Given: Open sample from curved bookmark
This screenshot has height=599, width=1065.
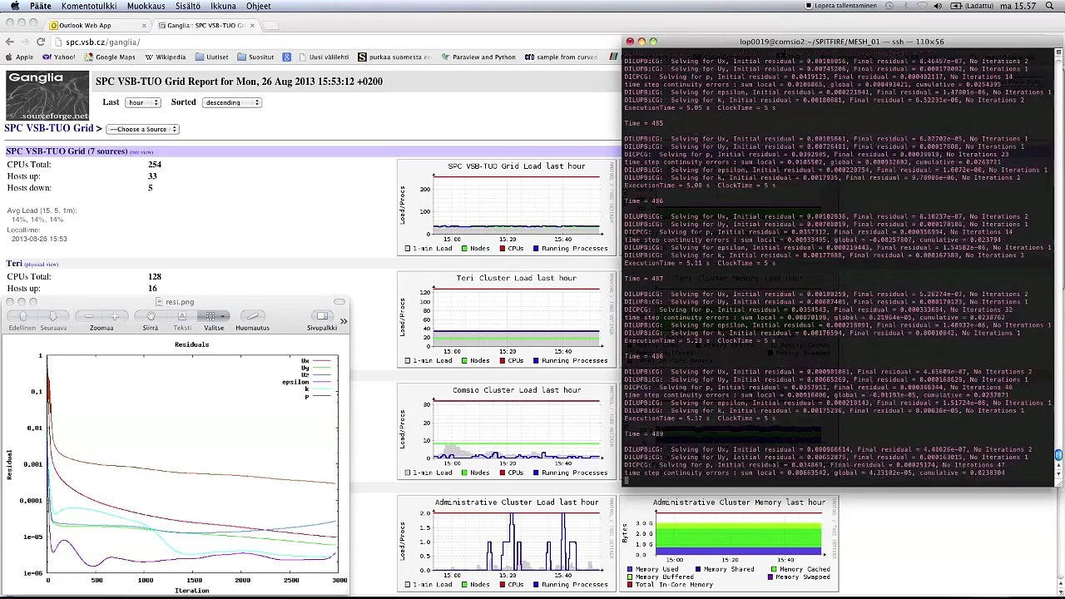Looking at the screenshot, I should click(562, 57).
